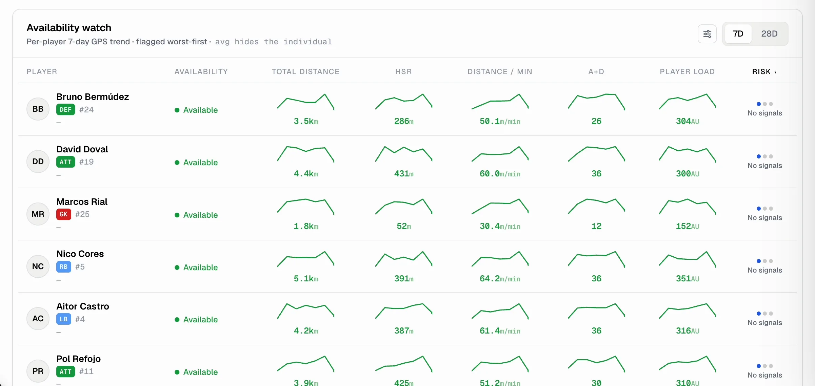Click the LB position badge for Aitor Castro
This screenshot has height=386, width=815.
point(63,319)
